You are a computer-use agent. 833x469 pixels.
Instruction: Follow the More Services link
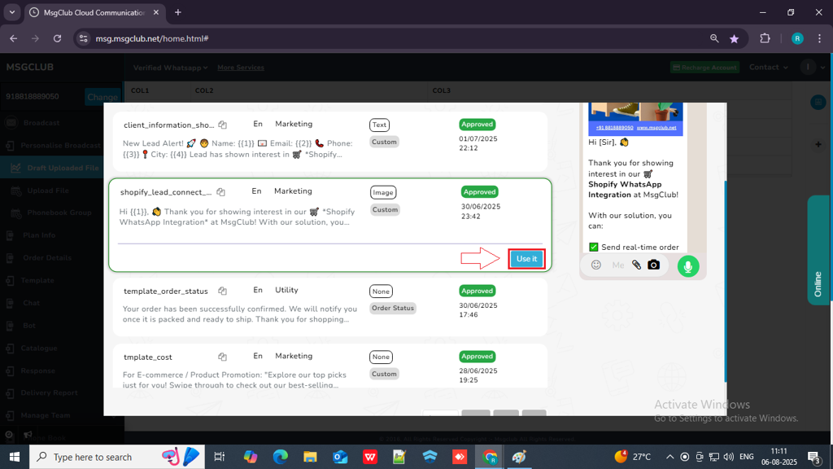coord(241,68)
